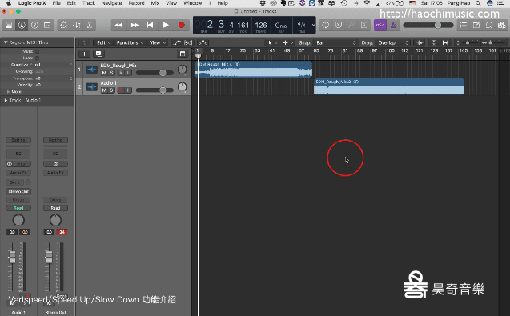Collapse the Region inspector triangle

click(x=6, y=42)
